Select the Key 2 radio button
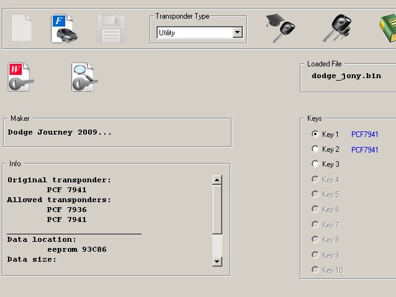The width and height of the screenshot is (396, 297). (x=315, y=149)
